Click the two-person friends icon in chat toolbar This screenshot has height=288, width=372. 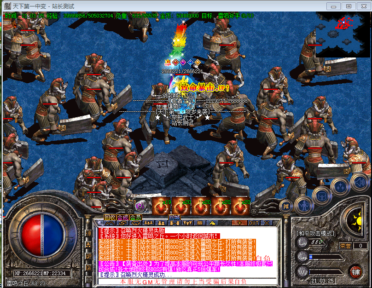(161, 223)
